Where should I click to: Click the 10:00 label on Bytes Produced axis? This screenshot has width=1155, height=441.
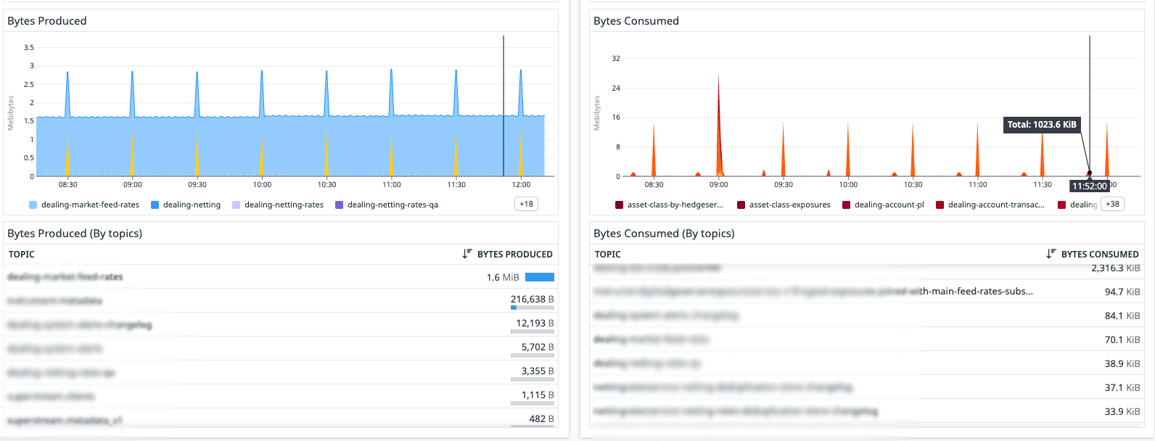click(x=262, y=184)
